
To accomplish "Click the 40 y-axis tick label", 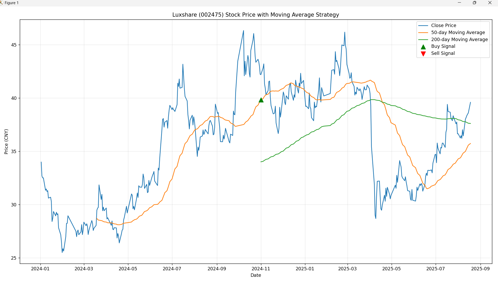I will coord(14,98).
